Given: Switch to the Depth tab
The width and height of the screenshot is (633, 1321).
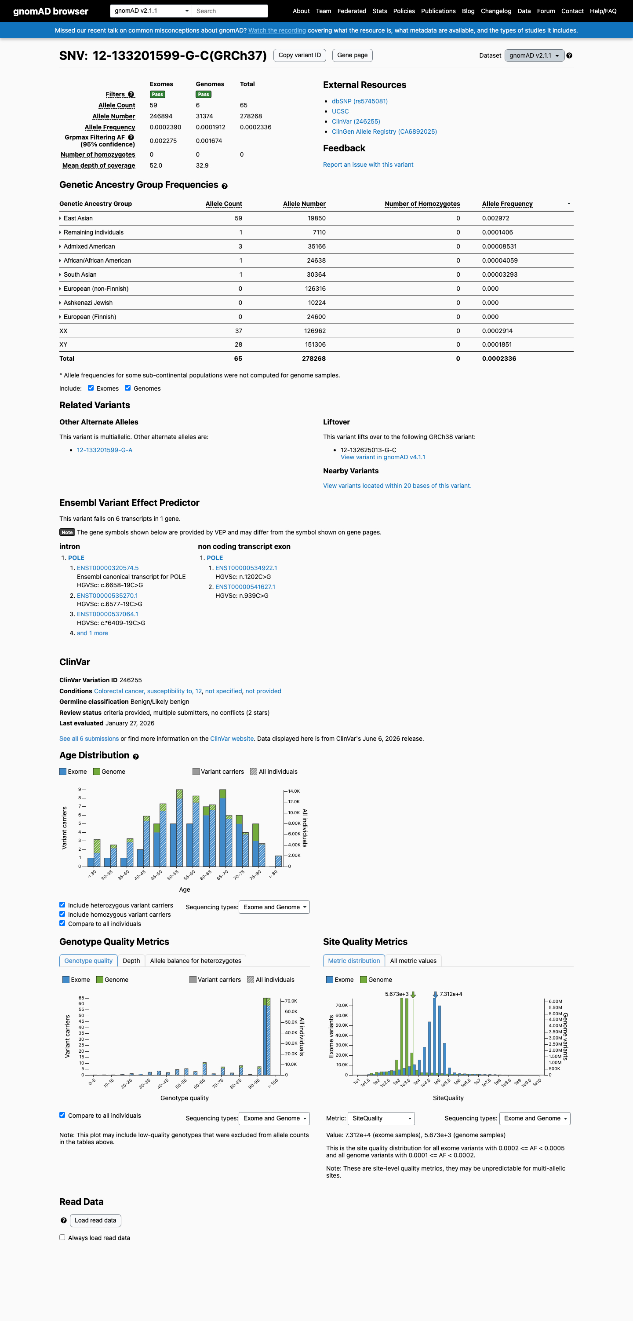Looking at the screenshot, I should 131,960.
